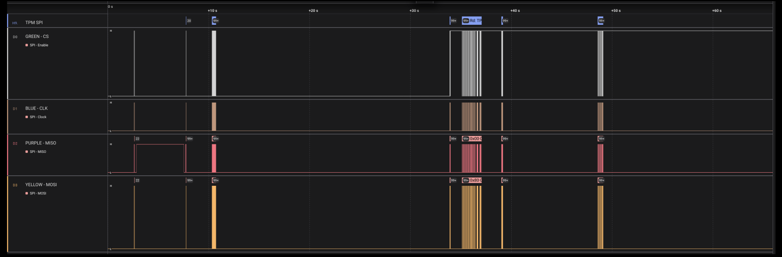The width and height of the screenshot is (782, 257).
Task: Click the D2 channel index icon
Action: [15, 144]
